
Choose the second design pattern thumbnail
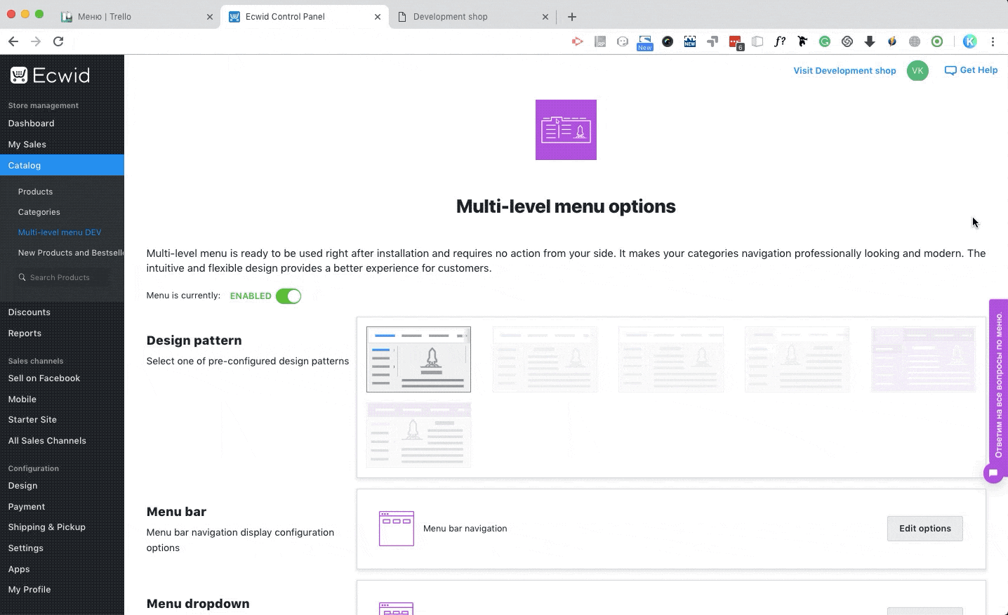point(545,359)
